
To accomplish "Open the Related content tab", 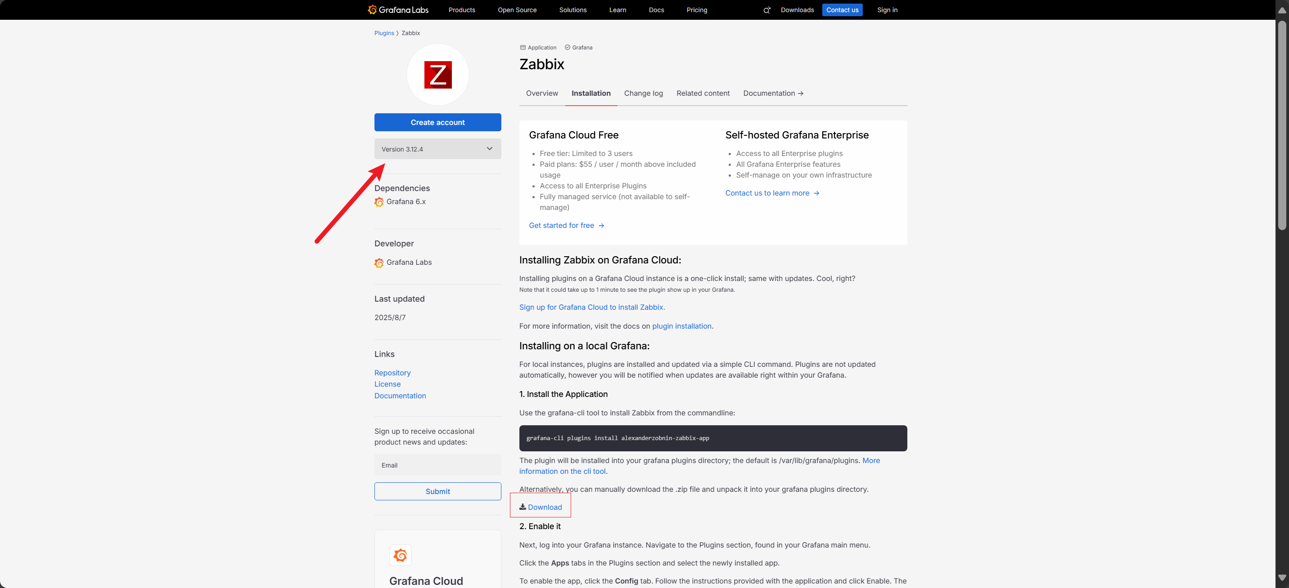I will [703, 94].
